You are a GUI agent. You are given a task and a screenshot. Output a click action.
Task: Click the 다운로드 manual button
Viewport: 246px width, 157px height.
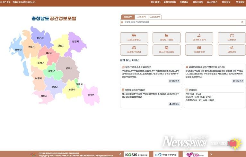click(174, 104)
